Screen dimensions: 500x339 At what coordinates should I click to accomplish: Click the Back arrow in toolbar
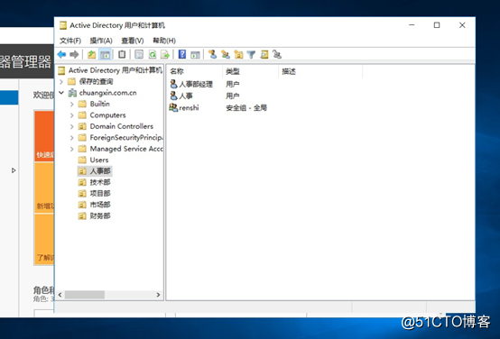point(61,54)
